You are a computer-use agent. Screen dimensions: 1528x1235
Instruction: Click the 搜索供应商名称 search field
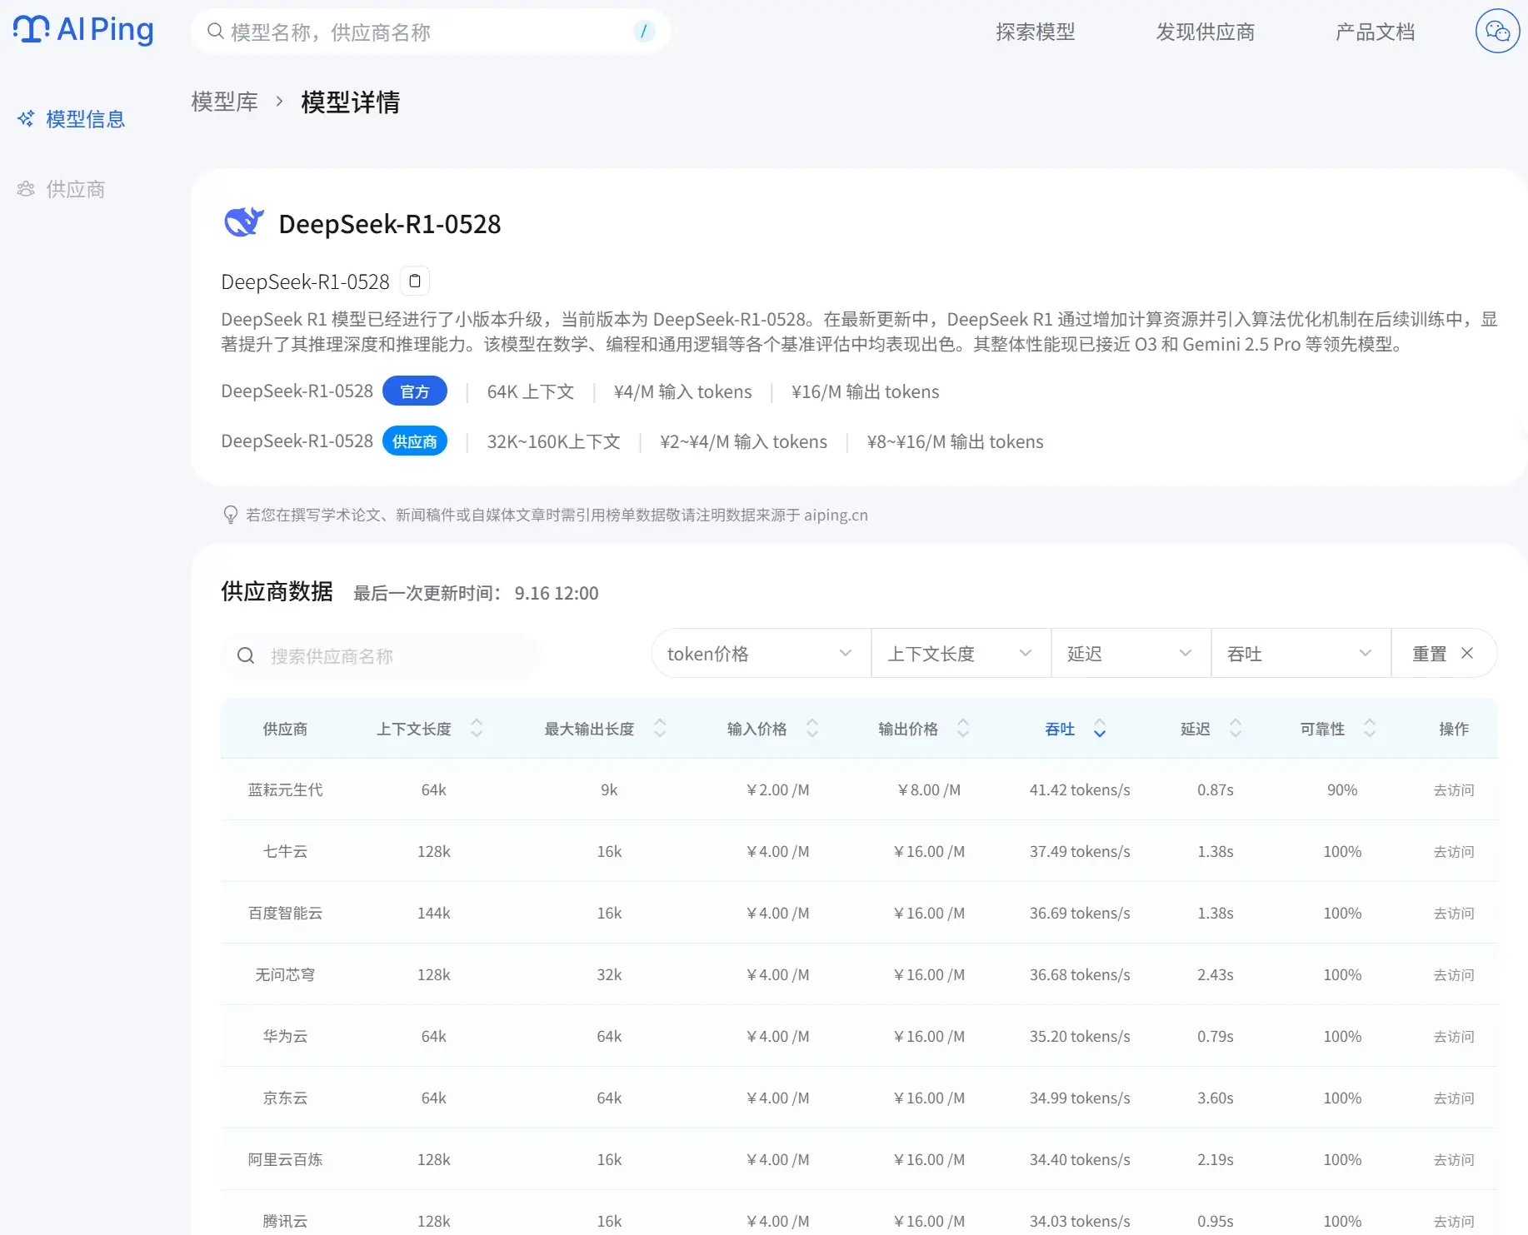[392, 656]
